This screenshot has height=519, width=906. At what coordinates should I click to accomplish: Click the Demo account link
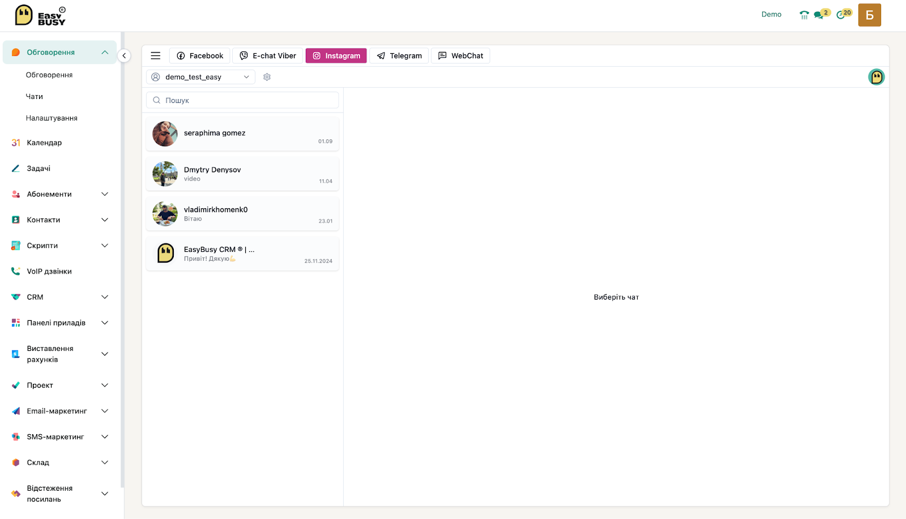click(x=771, y=15)
